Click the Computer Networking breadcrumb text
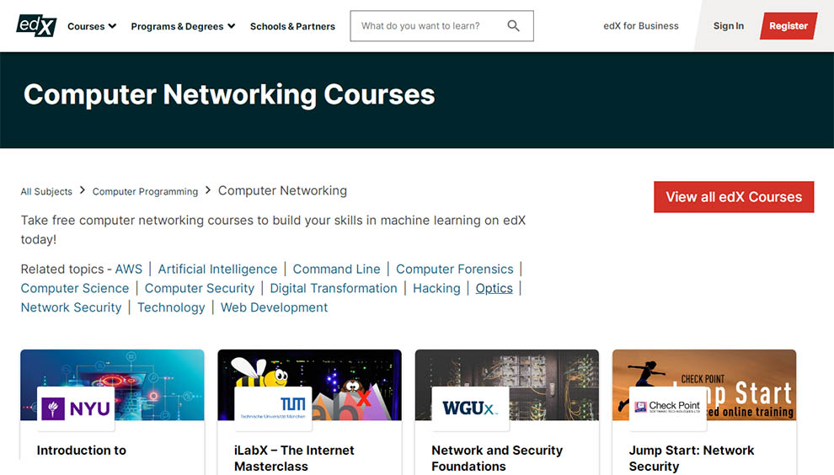834x475 pixels. [282, 190]
